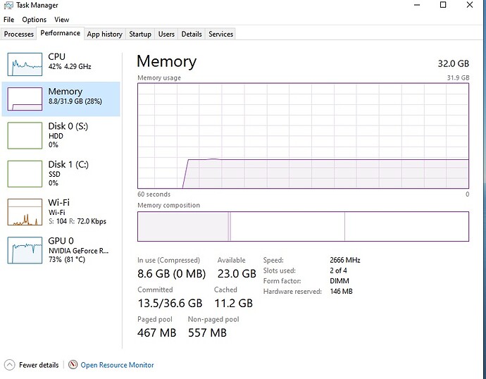Switch to the App history tab
This screenshot has width=486, height=379.
coord(104,34)
